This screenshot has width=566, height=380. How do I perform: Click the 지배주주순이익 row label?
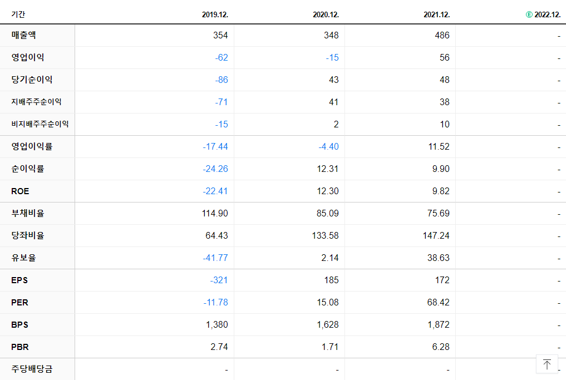(x=36, y=102)
